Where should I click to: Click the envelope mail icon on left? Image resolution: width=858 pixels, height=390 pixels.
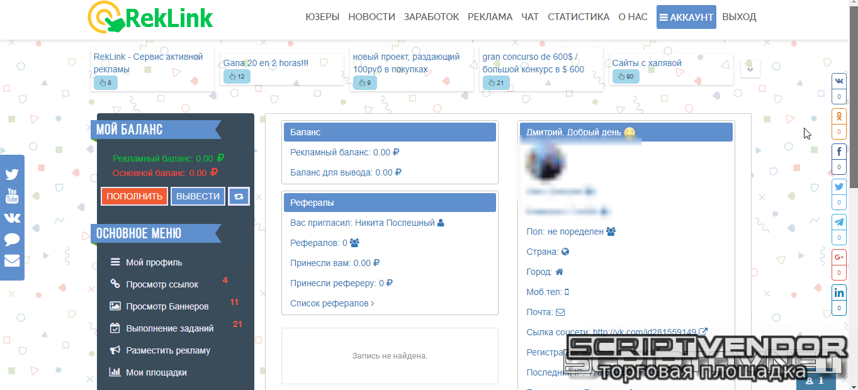coord(12,260)
